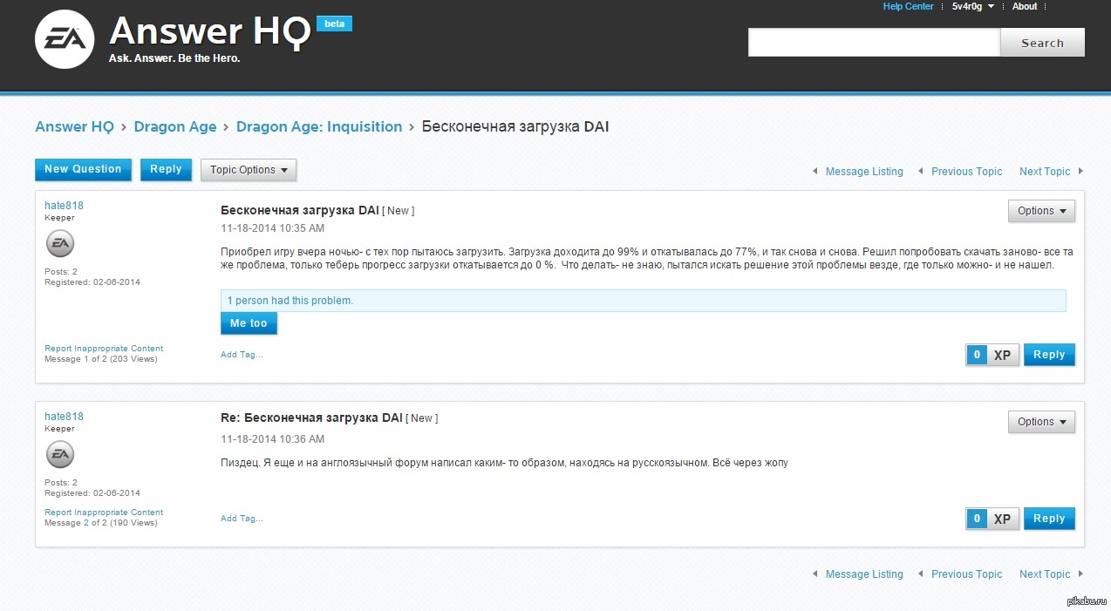Click the New Question button

point(83,169)
